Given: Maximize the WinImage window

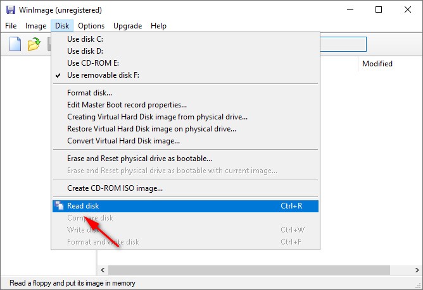Looking at the screenshot, I should coord(379,10).
